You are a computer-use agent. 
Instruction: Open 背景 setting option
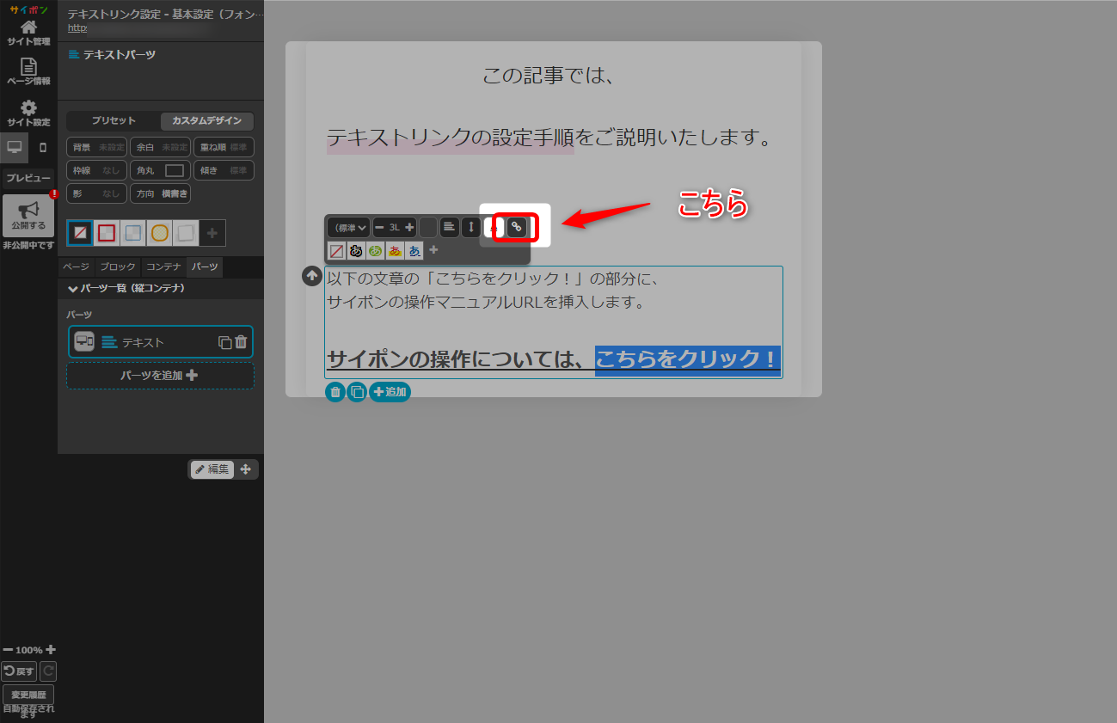(97, 147)
